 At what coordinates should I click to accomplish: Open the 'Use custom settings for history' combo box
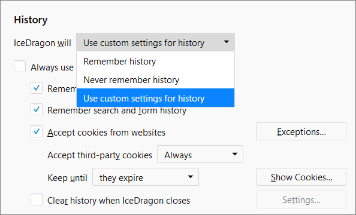(x=155, y=42)
